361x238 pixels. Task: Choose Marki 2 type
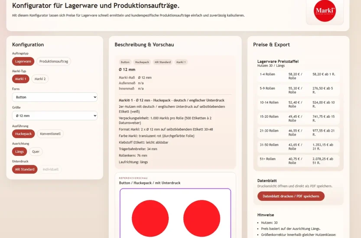coord(40,79)
